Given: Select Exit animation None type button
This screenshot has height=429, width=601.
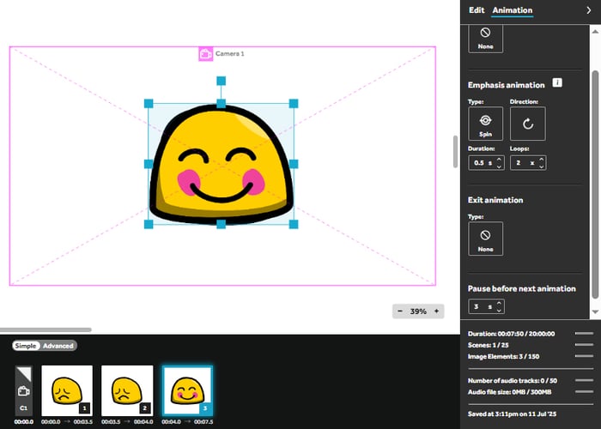Looking at the screenshot, I should [x=485, y=239].
